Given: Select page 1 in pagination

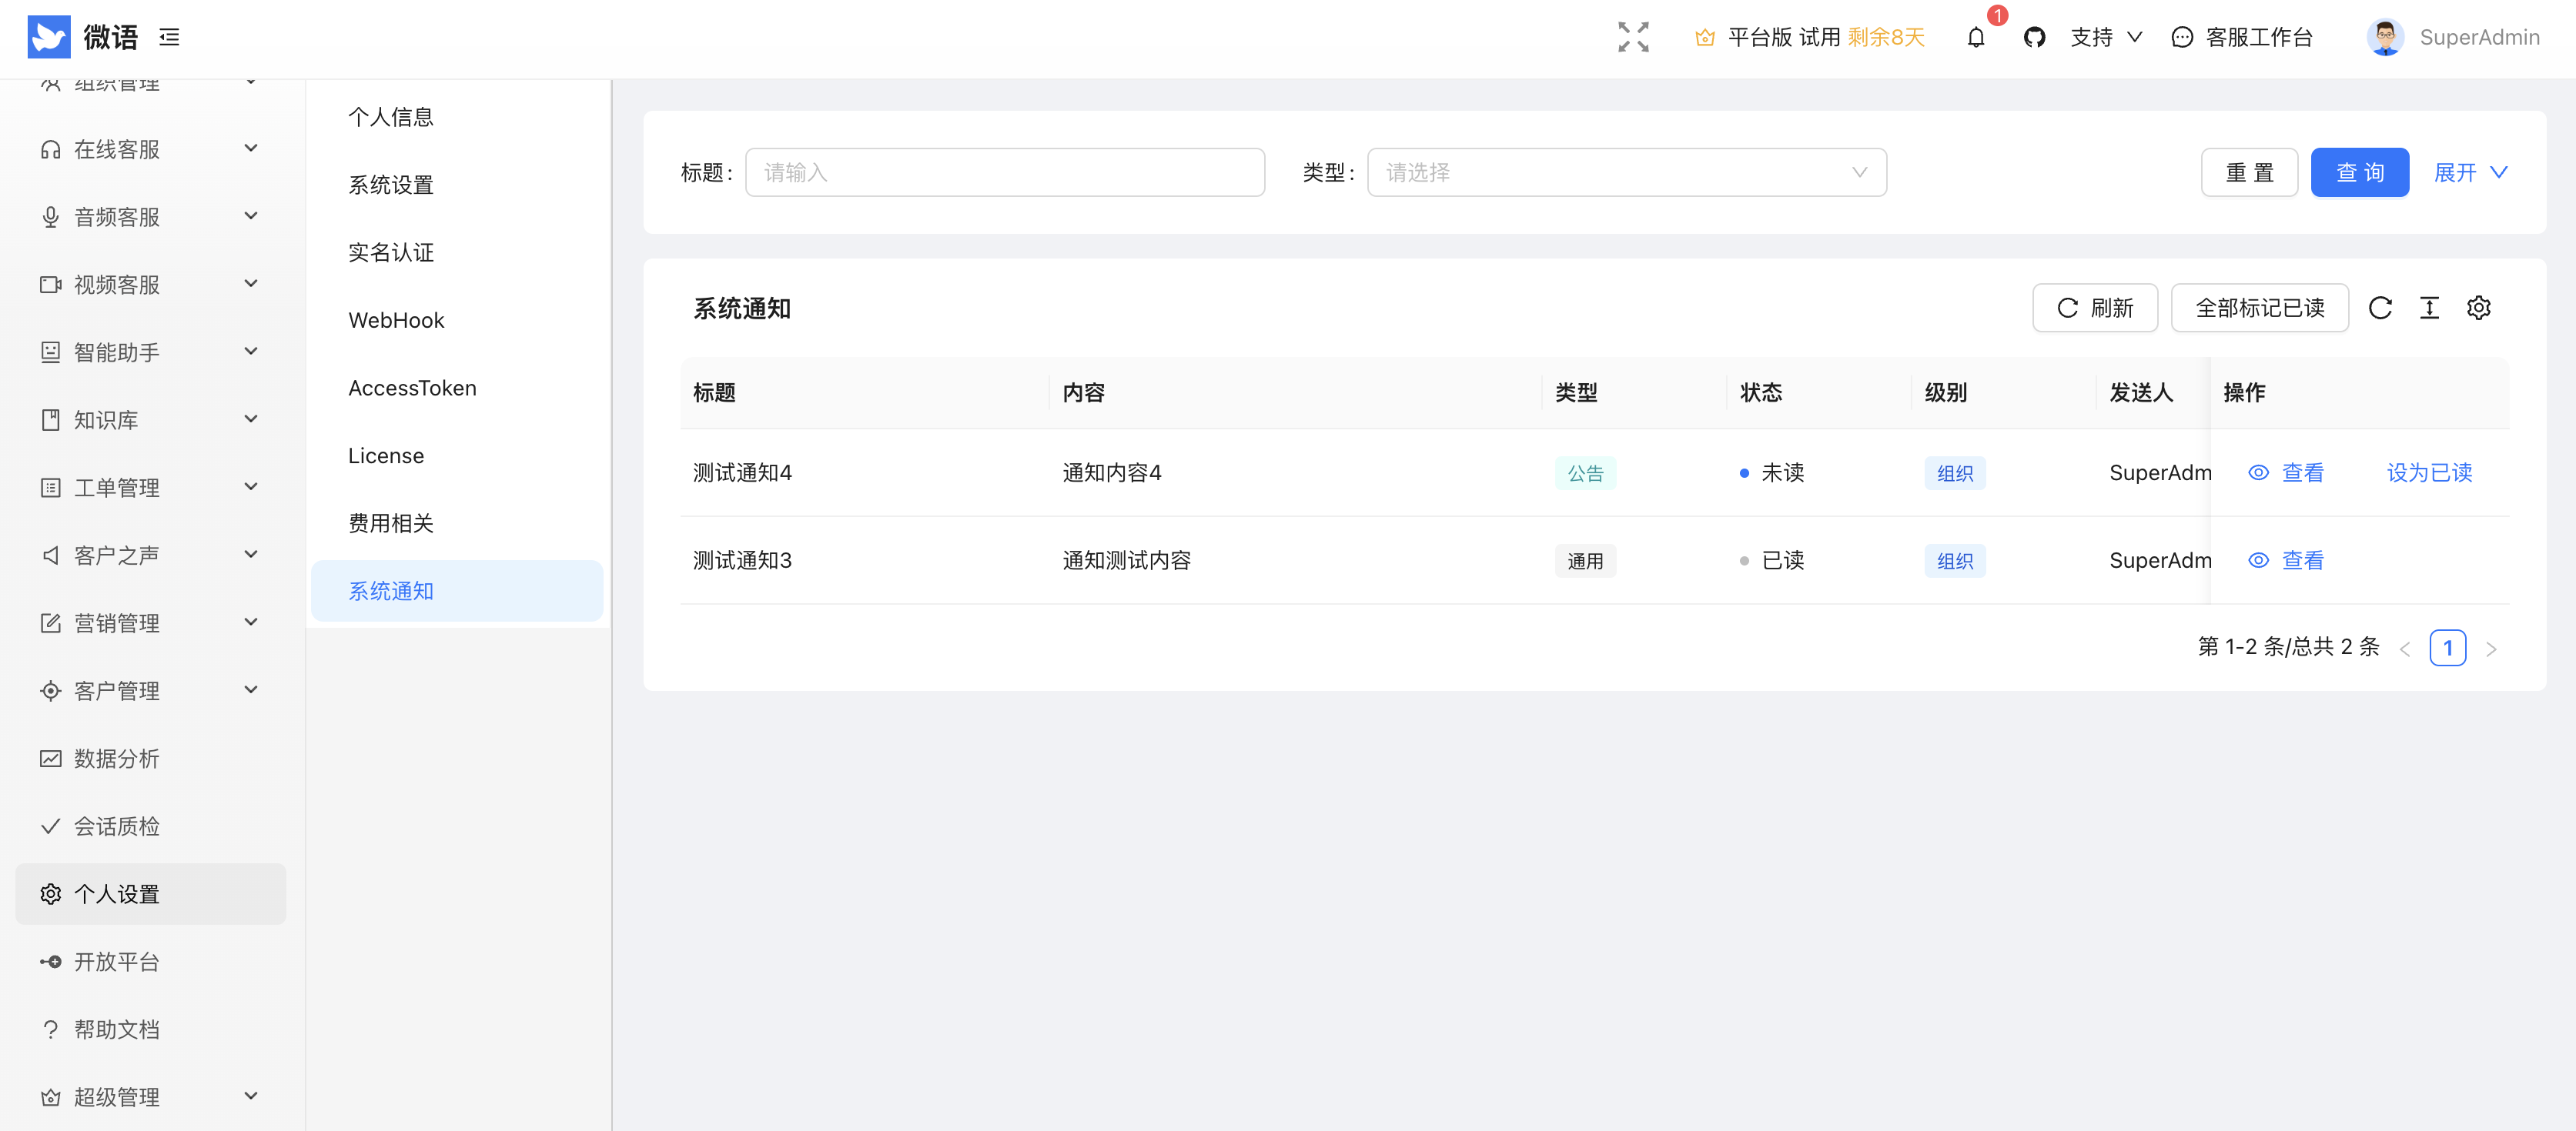Looking at the screenshot, I should coord(2447,647).
